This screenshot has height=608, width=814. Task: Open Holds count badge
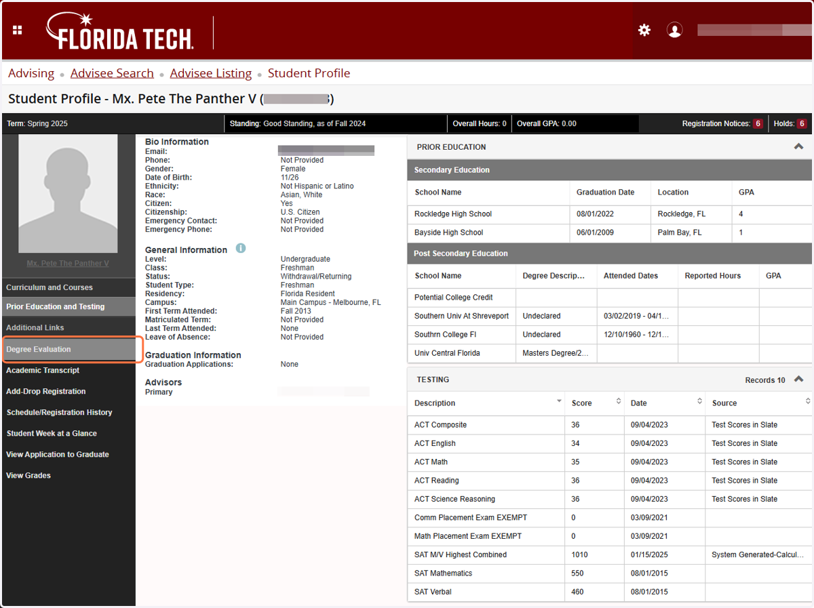click(801, 123)
